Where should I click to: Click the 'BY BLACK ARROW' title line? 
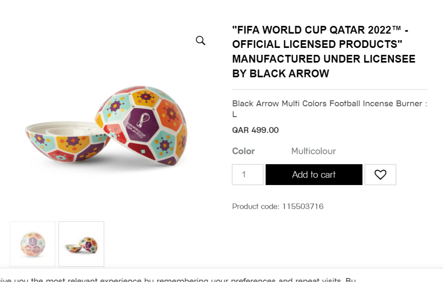click(281, 74)
